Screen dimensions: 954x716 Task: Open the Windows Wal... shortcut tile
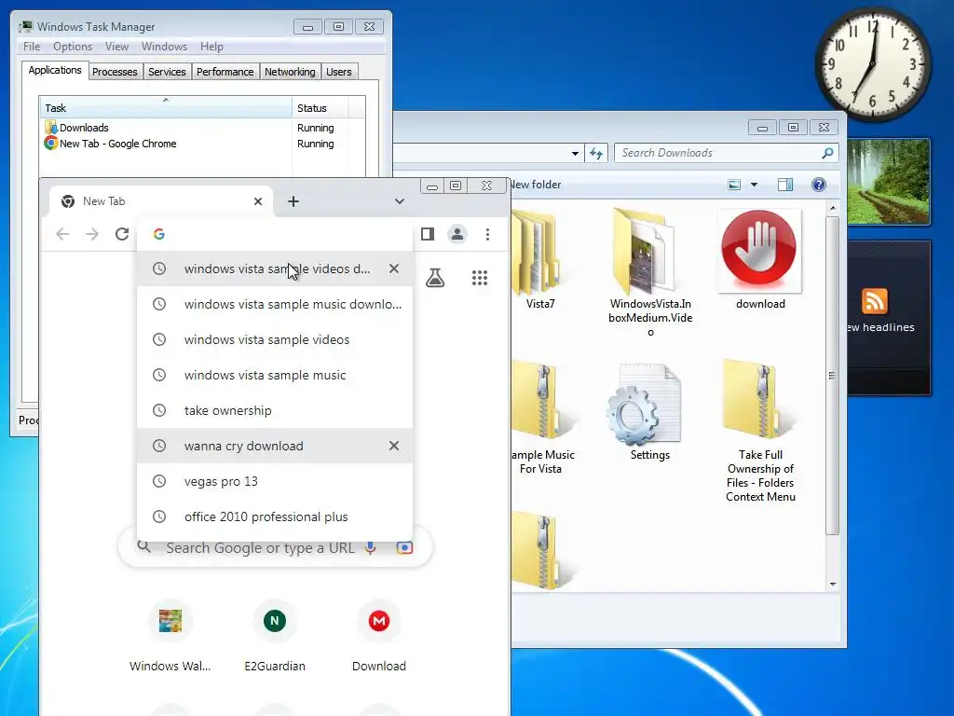(x=170, y=636)
